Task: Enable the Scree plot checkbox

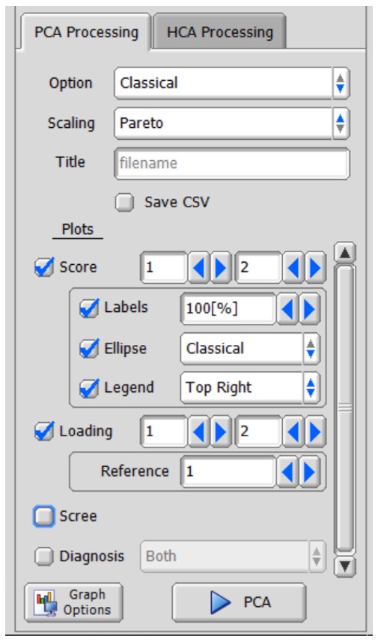Action: click(x=43, y=516)
